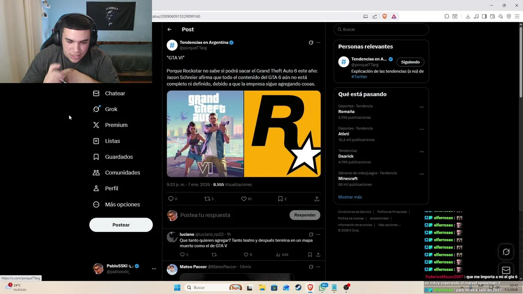Click the Grok icon on the main post header
The image size is (523, 294).
pyautogui.click(x=311, y=42)
